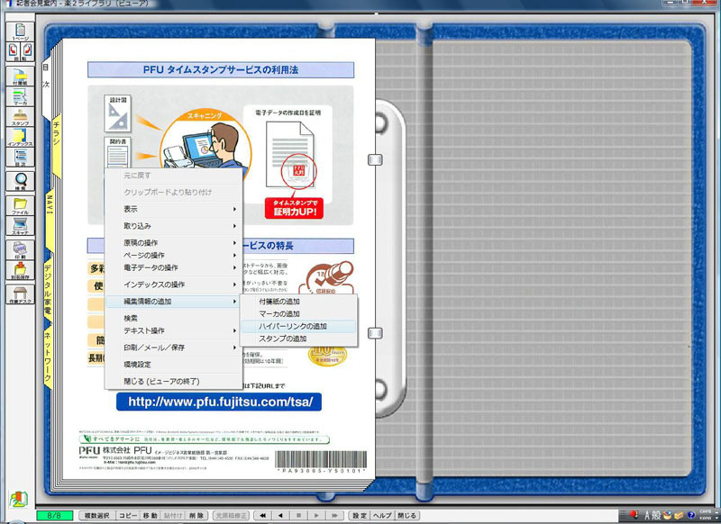Click the 閉じる button in bottom bar
The image size is (721, 524).
point(406,516)
